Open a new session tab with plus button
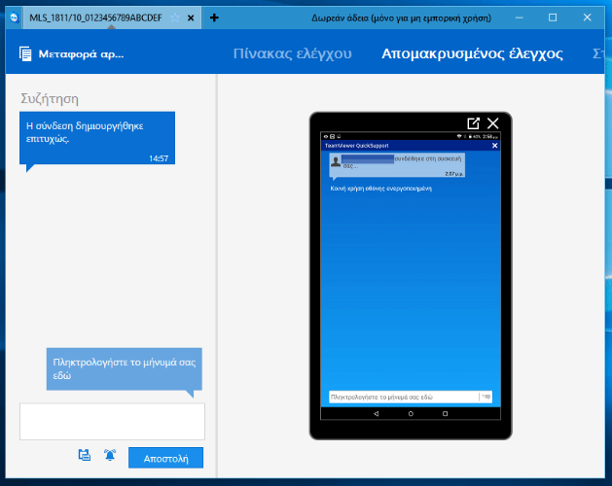Viewport: 612px width, 486px height. pos(214,17)
